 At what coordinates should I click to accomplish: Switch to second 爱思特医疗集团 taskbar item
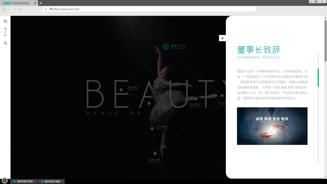point(51,182)
